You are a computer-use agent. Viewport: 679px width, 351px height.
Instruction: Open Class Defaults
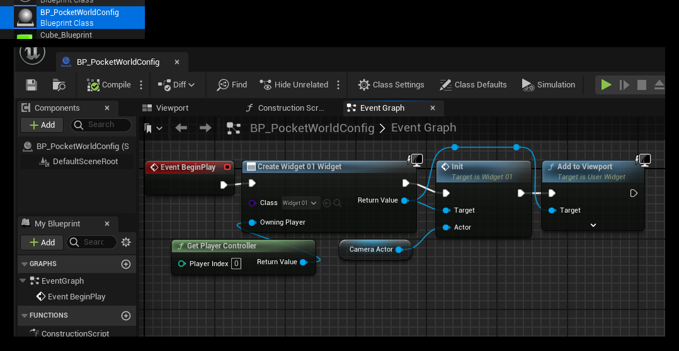coord(473,85)
